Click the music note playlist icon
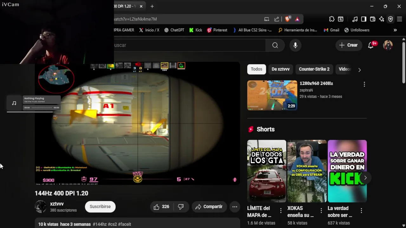Image resolution: width=406 pixels, height=228 pixels. click(x=355, y=19)
